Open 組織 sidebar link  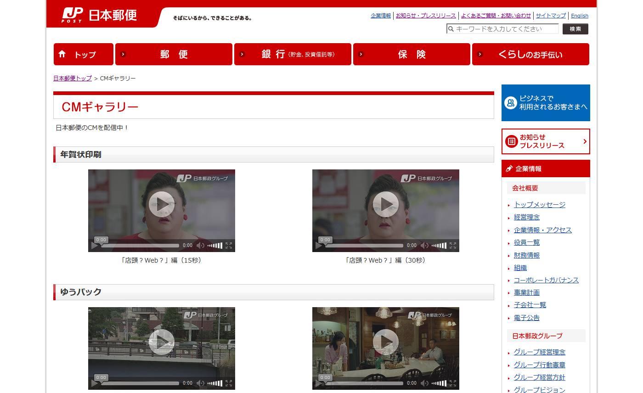(x=520, y=268)
